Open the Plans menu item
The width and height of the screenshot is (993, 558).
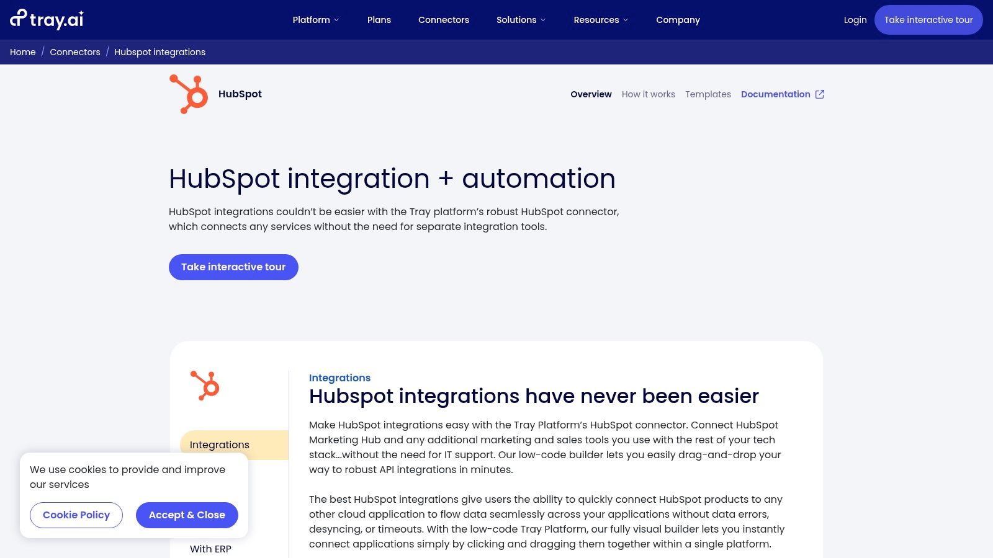(x=379, y=19)
